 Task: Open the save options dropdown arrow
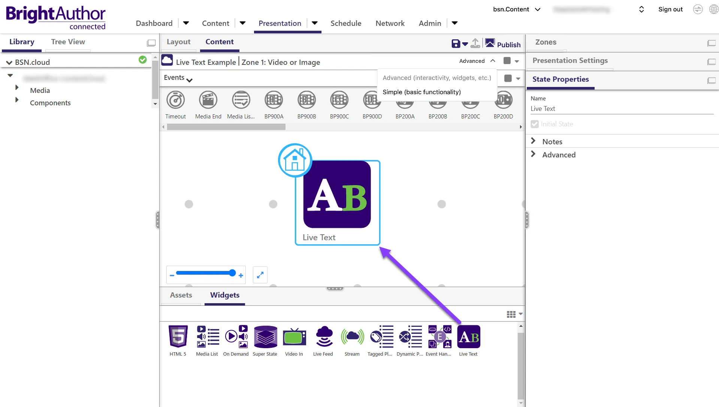click(465, 44)
